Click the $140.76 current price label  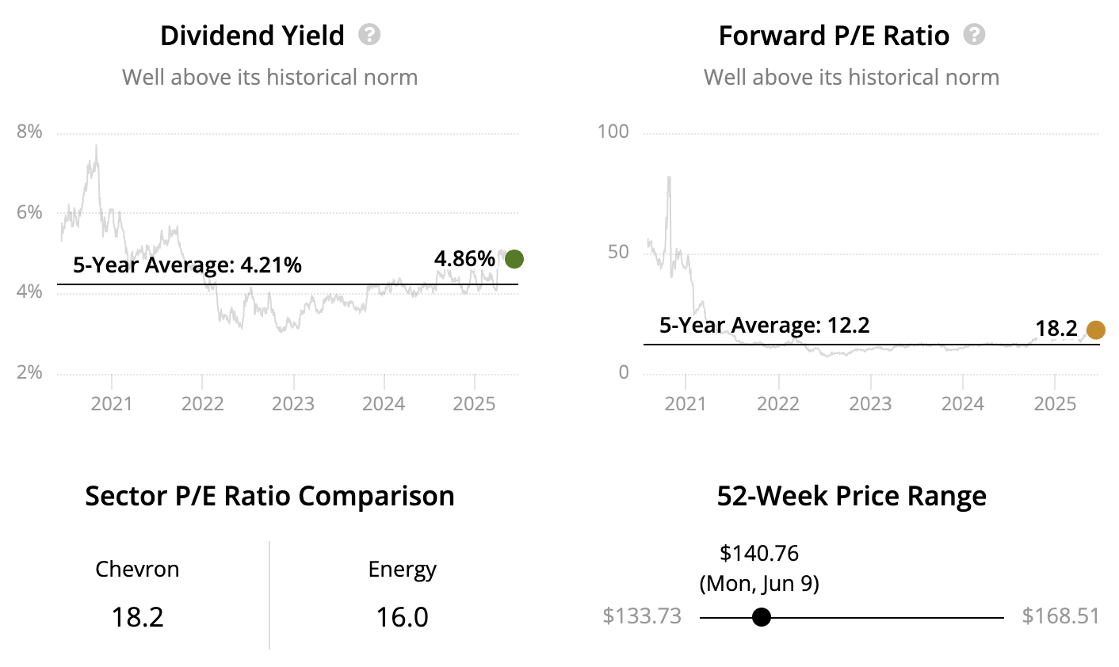(759, 553)
